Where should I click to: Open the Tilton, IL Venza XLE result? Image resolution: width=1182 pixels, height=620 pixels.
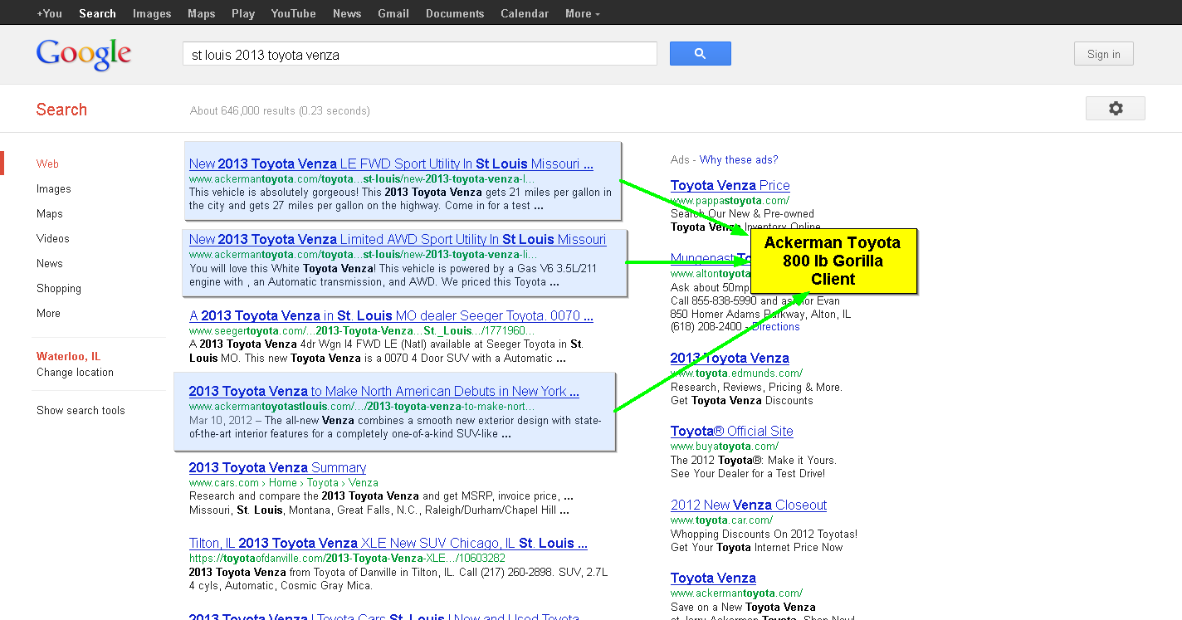coord(388,543)
